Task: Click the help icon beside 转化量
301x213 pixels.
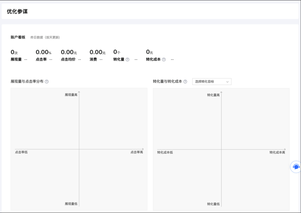Action: point(127,59)
